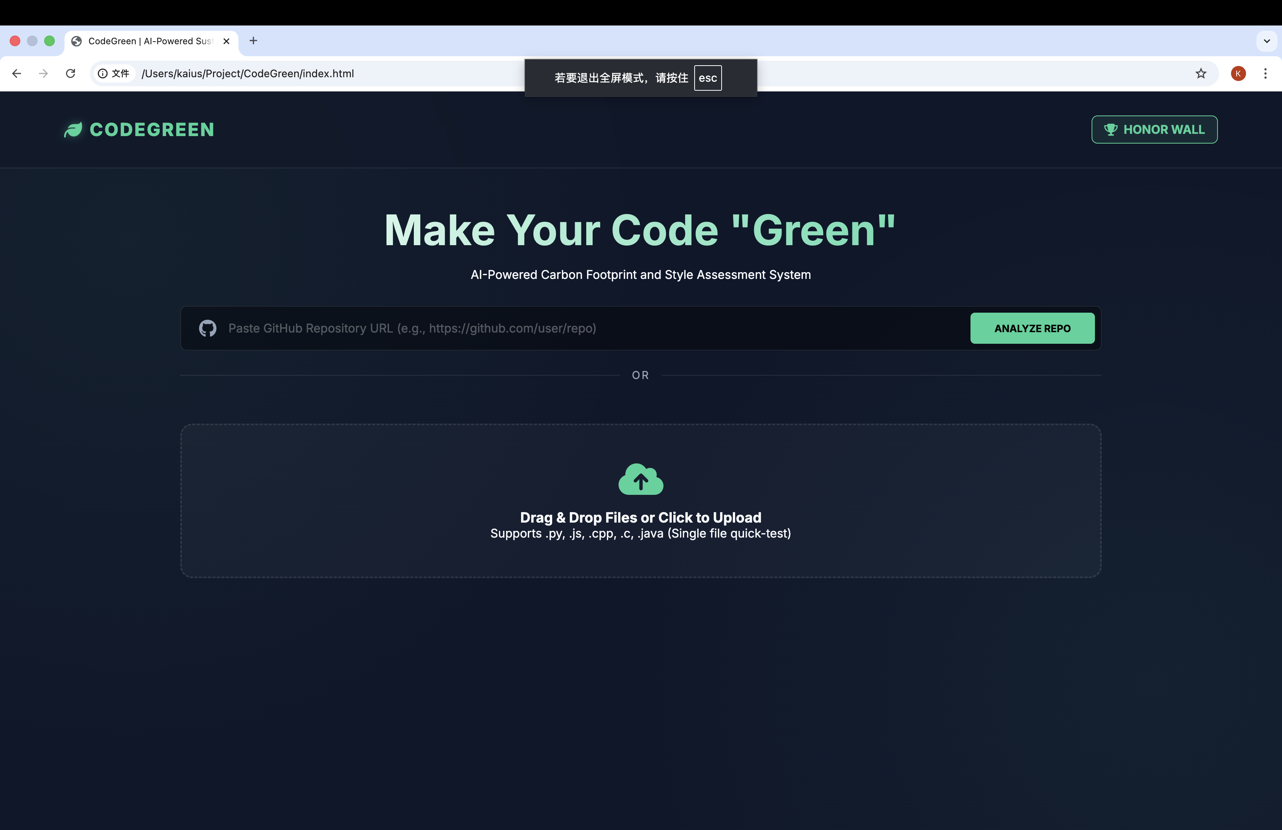
Task: Click the file info icon in address bar
Action: [102, 74]
